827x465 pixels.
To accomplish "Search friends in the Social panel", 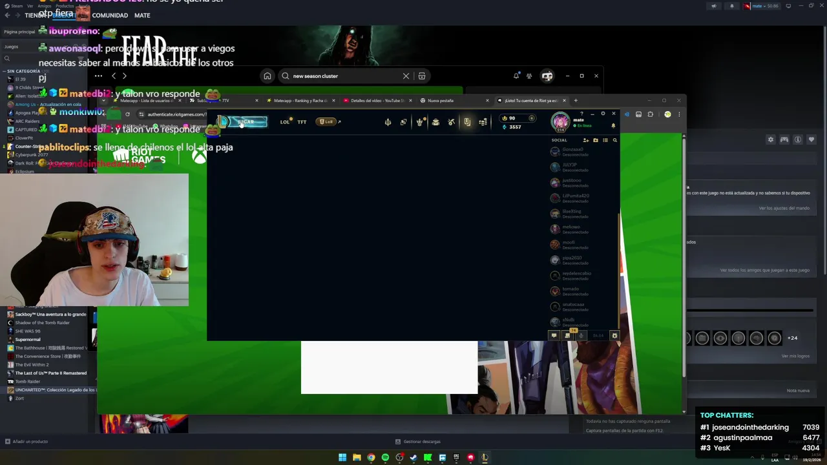I will point(615,140).
